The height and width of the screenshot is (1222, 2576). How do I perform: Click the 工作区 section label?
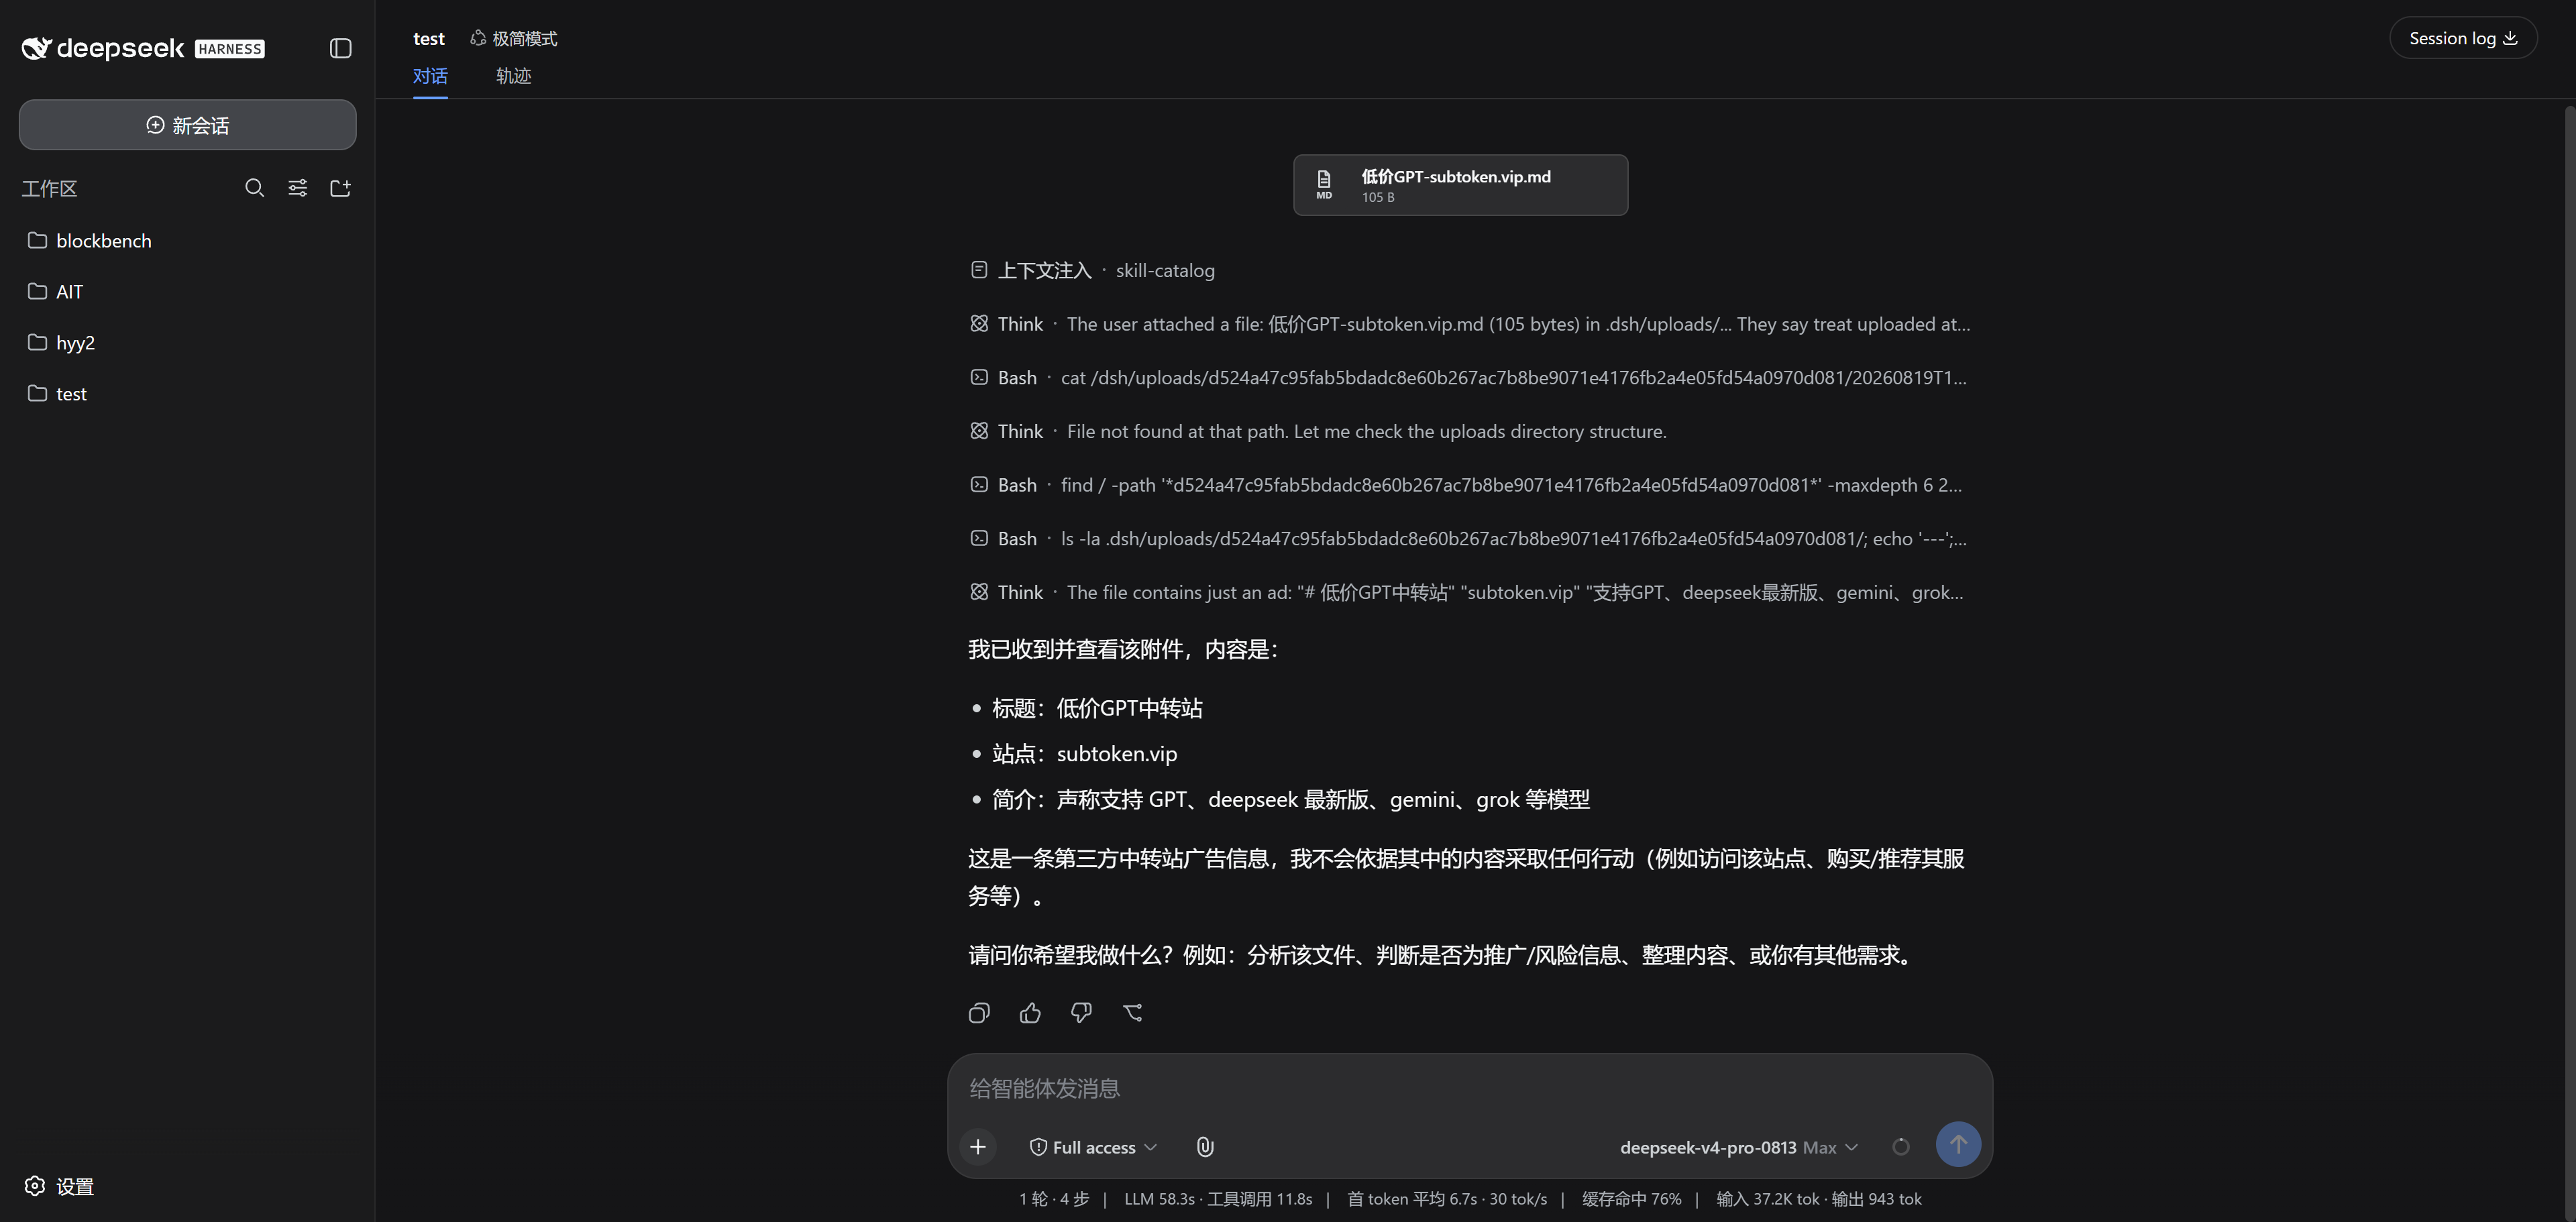coord(49,188)
